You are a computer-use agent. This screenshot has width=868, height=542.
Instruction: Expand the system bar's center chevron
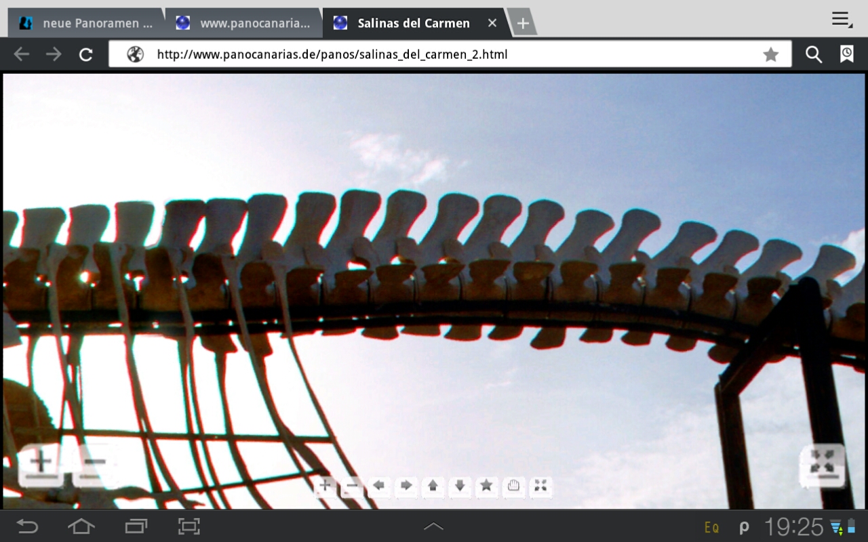(x=433, y=526)
